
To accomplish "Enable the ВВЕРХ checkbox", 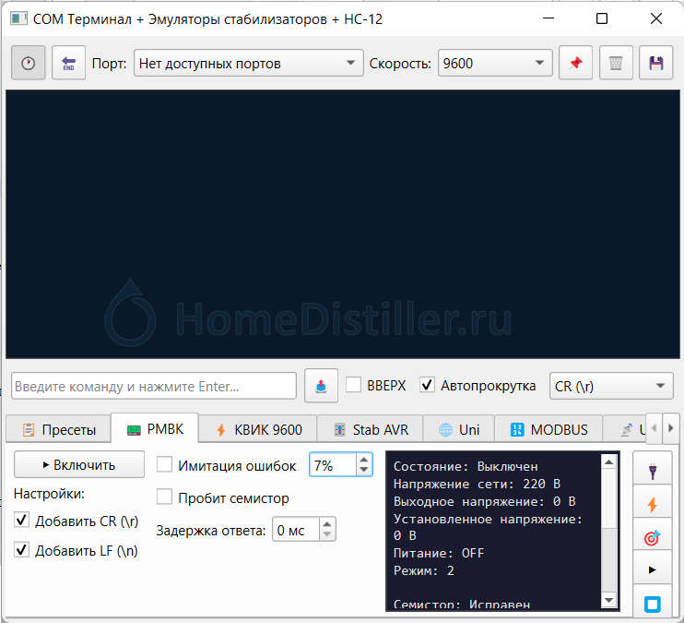I will click(x=353, y=386).
